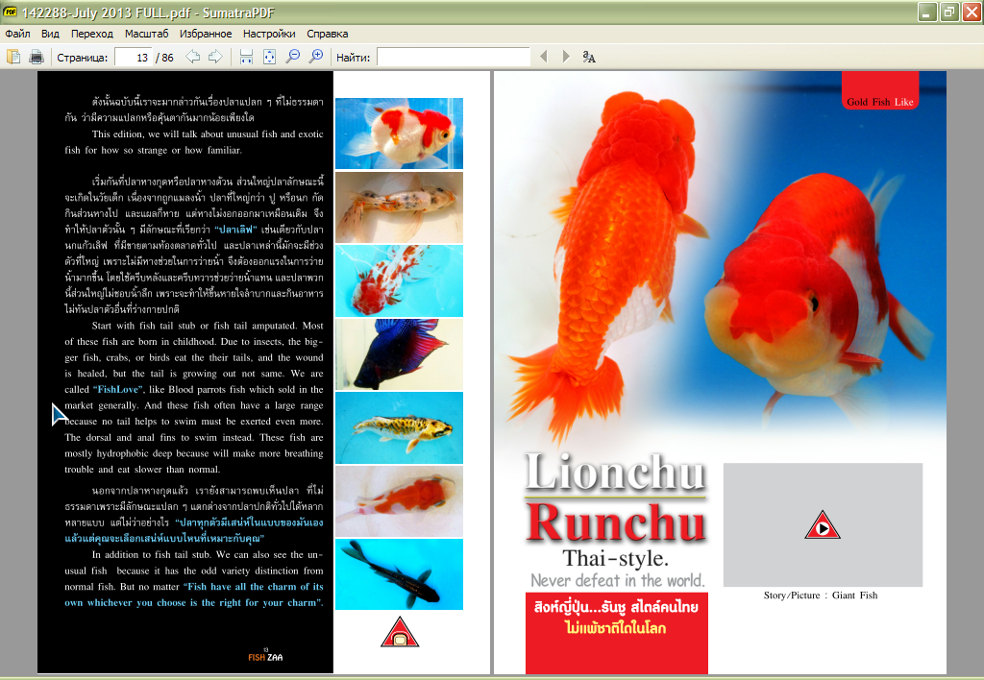Click the Runchu red headline
The image size is (984, 680).
point(616,523)
